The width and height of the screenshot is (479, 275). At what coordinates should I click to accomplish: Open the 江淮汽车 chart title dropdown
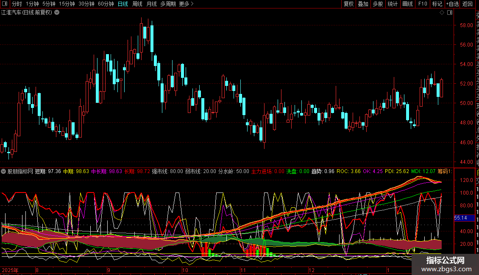[x=57, y=13]
